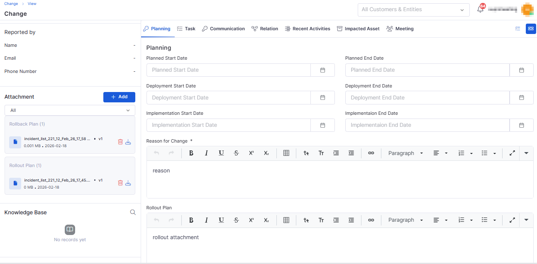Download the Rollout Plan attachment file
The image size is (537, 264).
tap(128, 183)
